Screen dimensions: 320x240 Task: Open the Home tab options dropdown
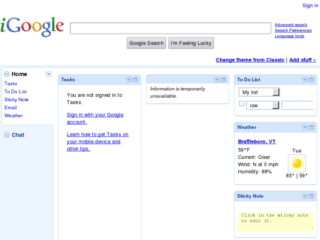[48, 74]
